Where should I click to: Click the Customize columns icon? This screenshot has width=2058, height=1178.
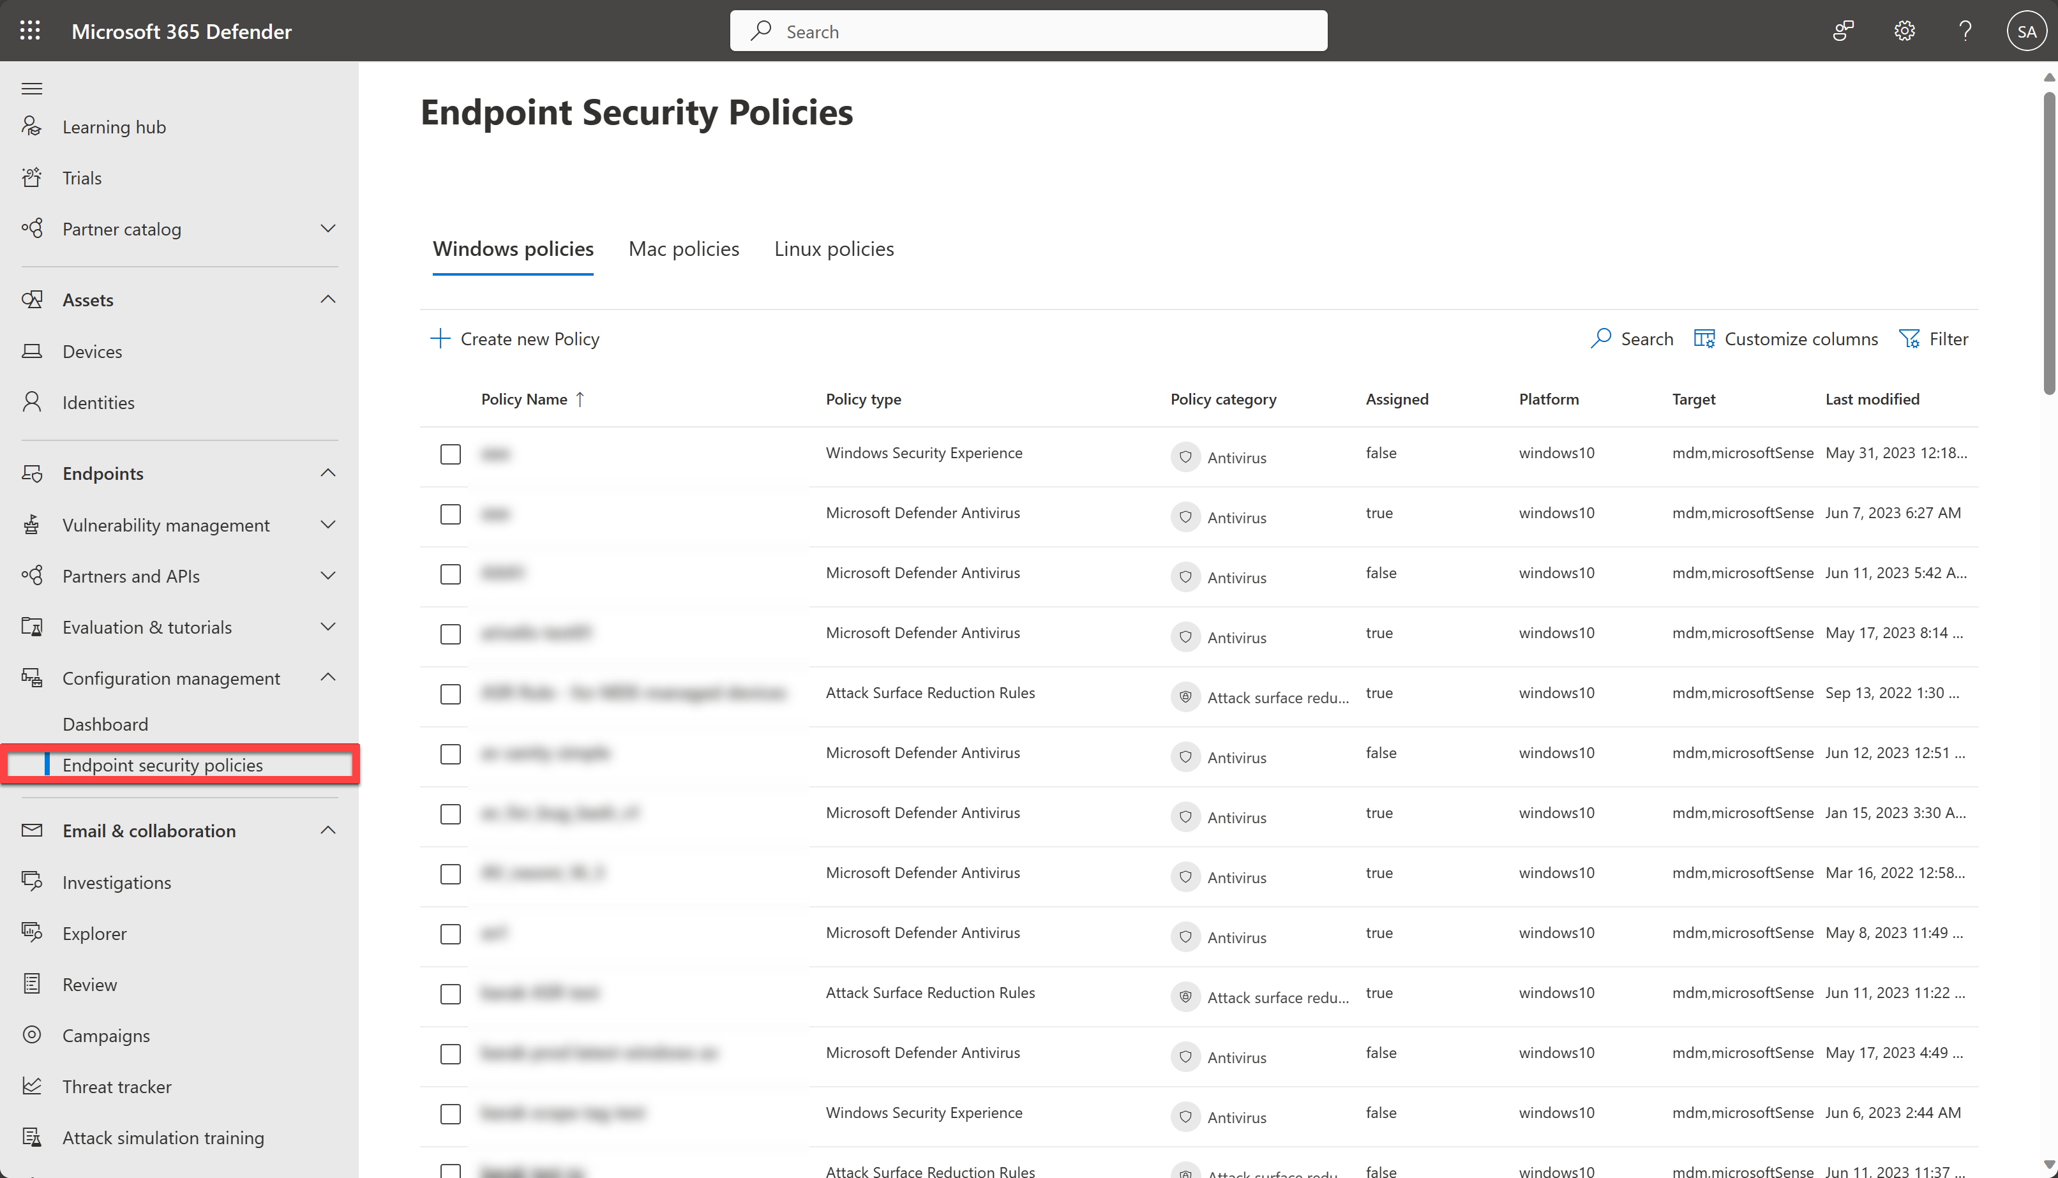(1706, 338)
